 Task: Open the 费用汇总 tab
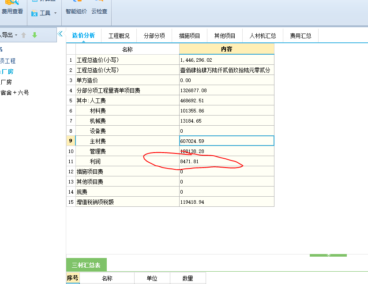pyautogui.click(x=300, y=36)
